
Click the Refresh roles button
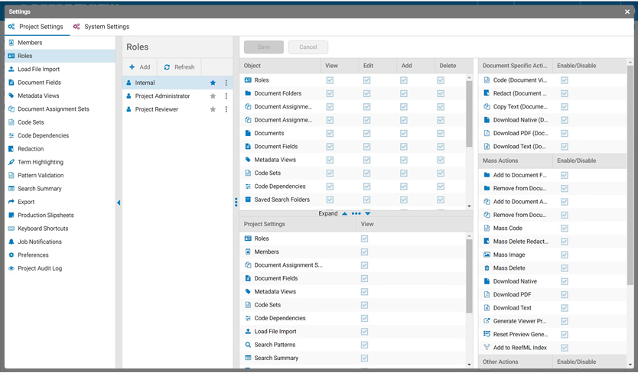point(179,66)
